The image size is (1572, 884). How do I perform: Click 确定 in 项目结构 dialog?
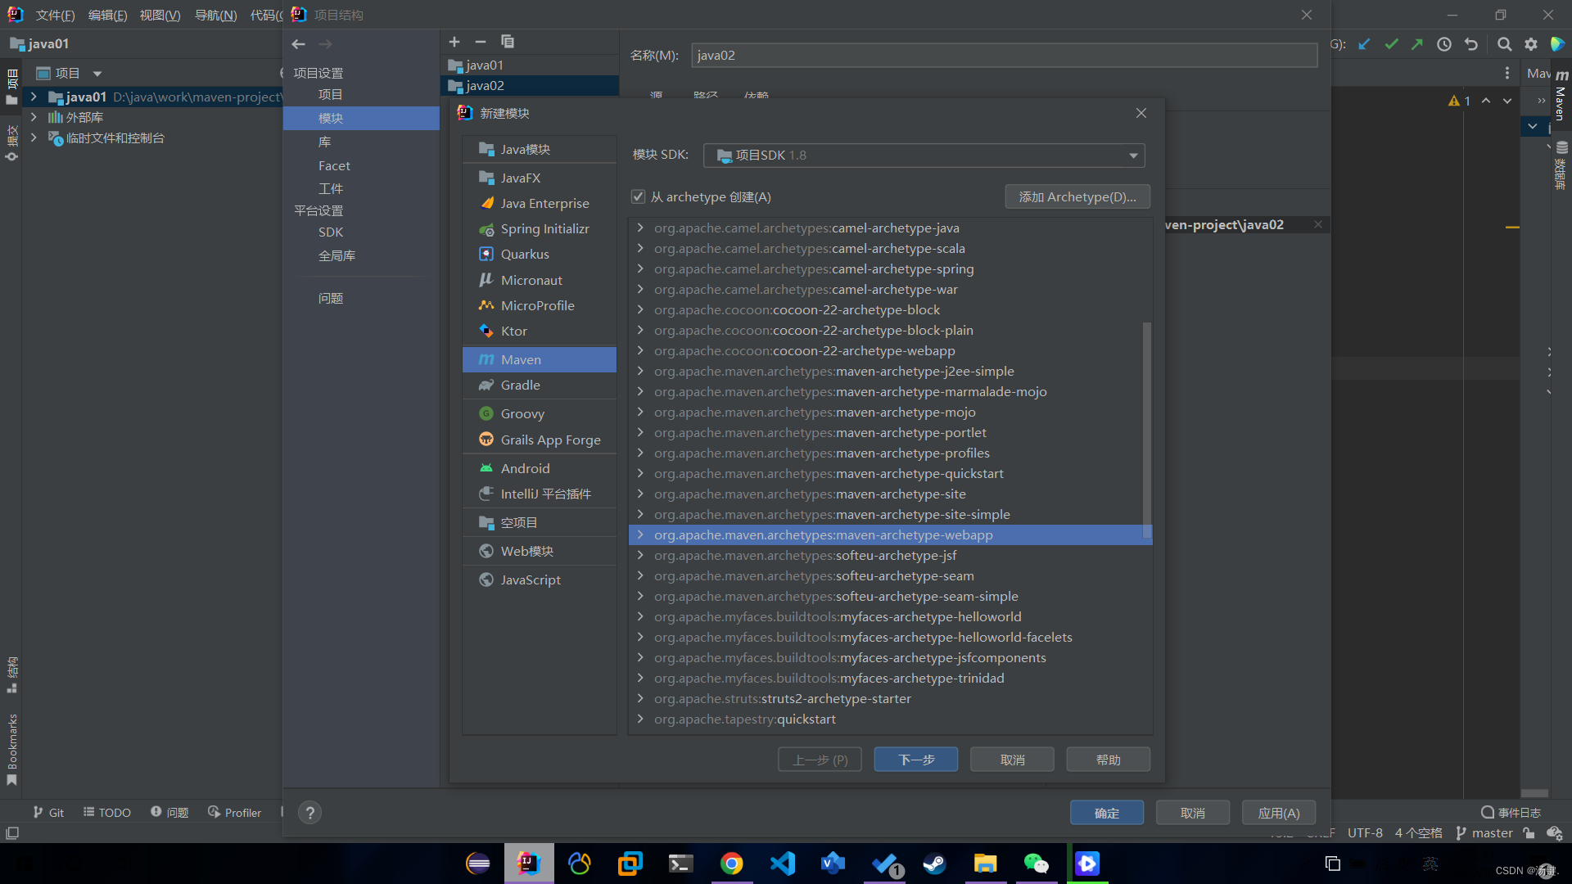[1106, 813]
